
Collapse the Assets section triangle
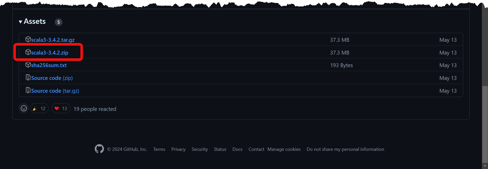click(20, 22)
